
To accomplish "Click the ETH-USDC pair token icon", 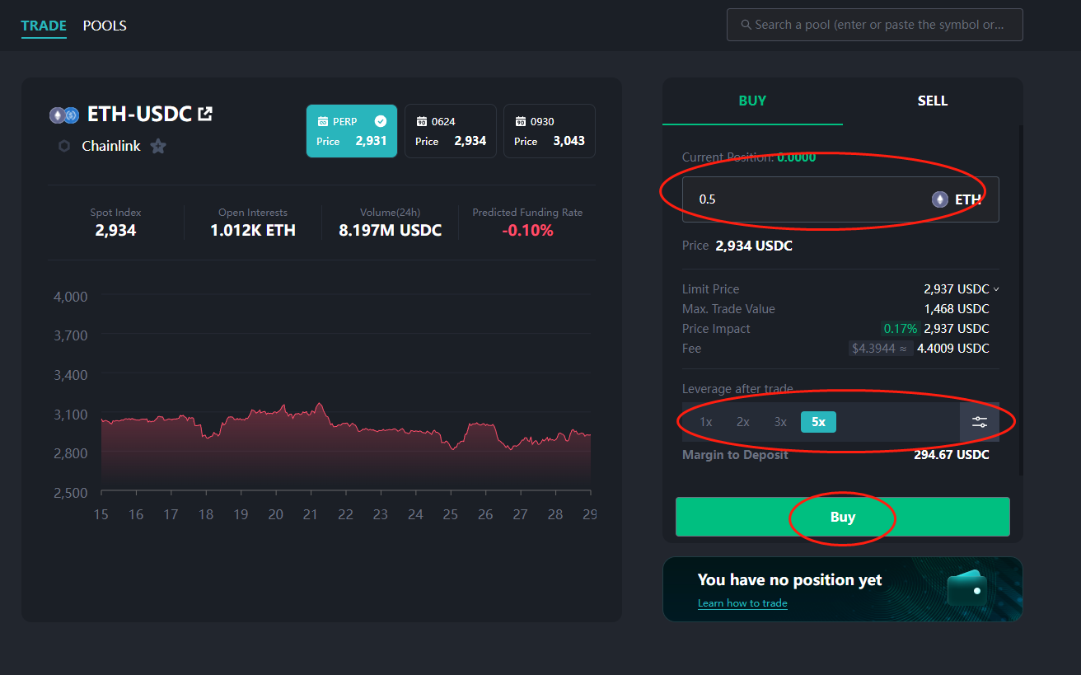I will [63, 115].
